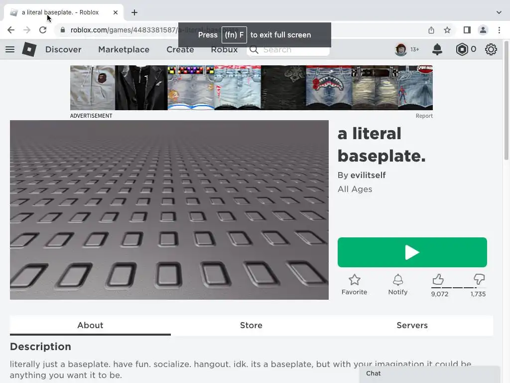Click the user avatar thumbnail in the header
510x383 pixels.
(x=401, y=49)
